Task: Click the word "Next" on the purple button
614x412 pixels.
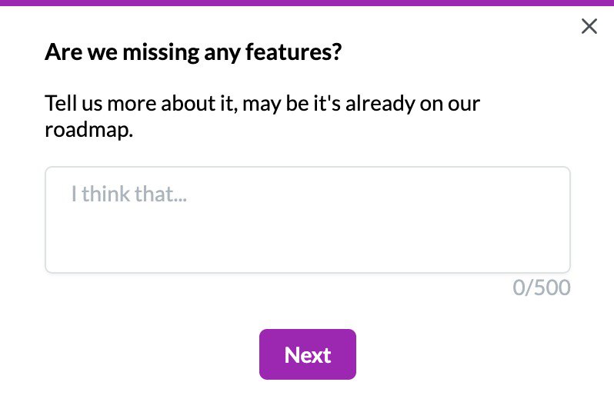Action: click(307, 355)
